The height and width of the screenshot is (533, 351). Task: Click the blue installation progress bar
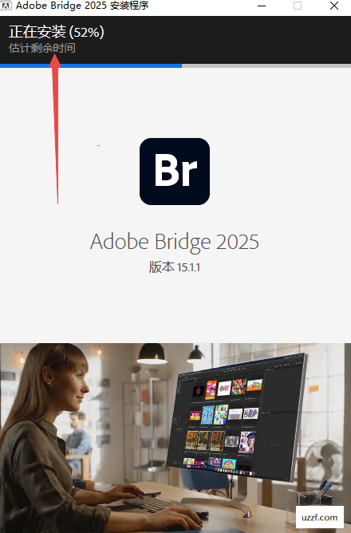coord(91,65)
